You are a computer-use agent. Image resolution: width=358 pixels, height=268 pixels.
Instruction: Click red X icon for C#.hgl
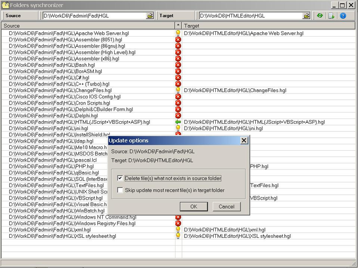pos(178,77)
